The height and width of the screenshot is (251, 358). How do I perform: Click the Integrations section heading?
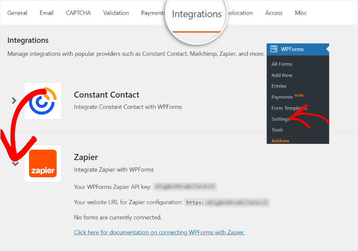(28, 40)
